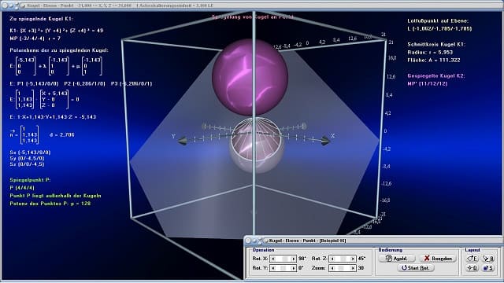Click the Ausbl. hide button
Screen dimensions: 504x283
click(396, 259)
